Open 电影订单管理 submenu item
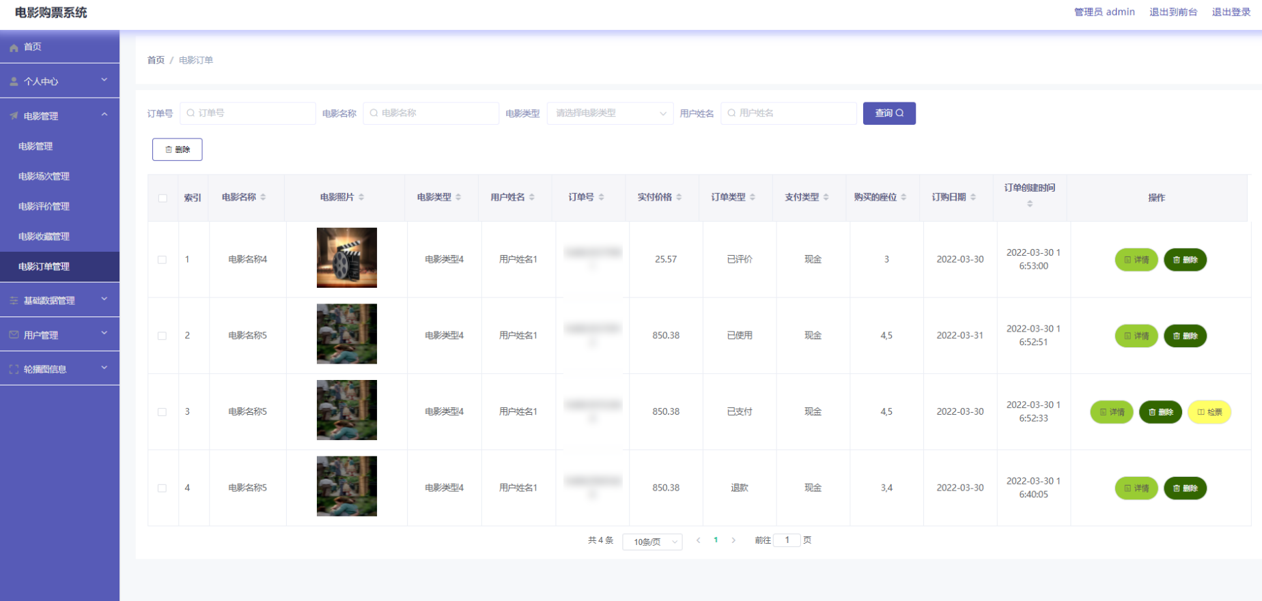Viewport: 1262px width, 601px height. (59, 267)
